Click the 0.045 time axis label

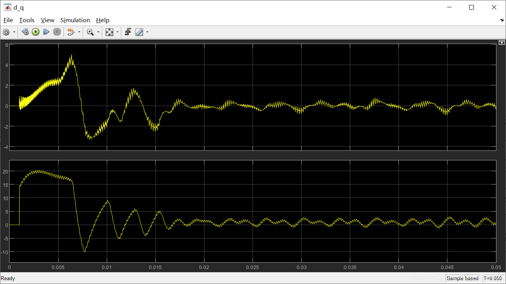[447, 267]
